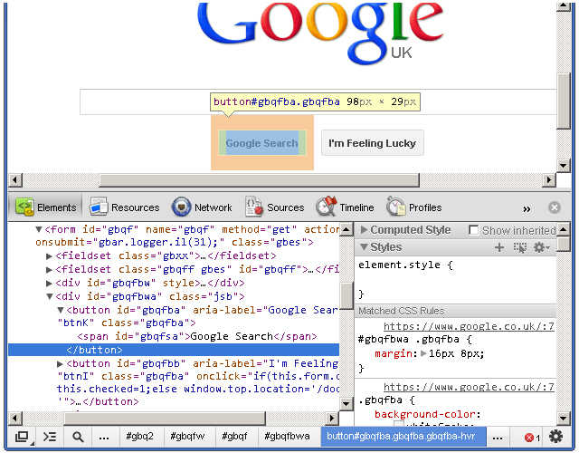Show earlier breadcrumbs via left ellipsis
This screenshot has width=579, height=453.
(104, 437)
